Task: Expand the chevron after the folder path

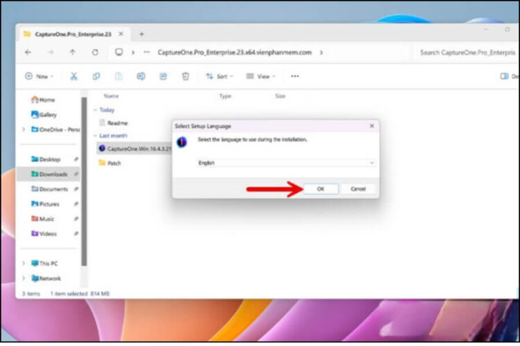Action: [x=321, y=53]
